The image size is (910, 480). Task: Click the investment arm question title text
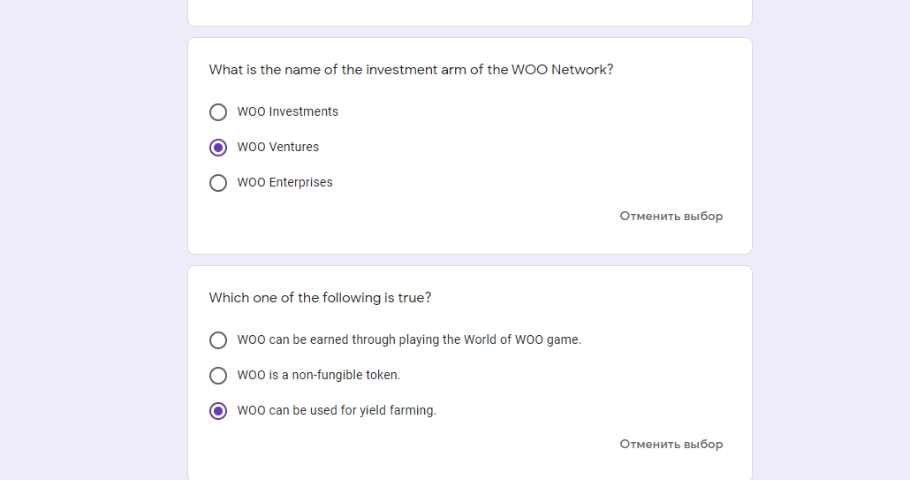(411, 70)
